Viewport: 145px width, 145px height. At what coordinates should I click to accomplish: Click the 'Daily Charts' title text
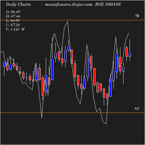[18, 4]
